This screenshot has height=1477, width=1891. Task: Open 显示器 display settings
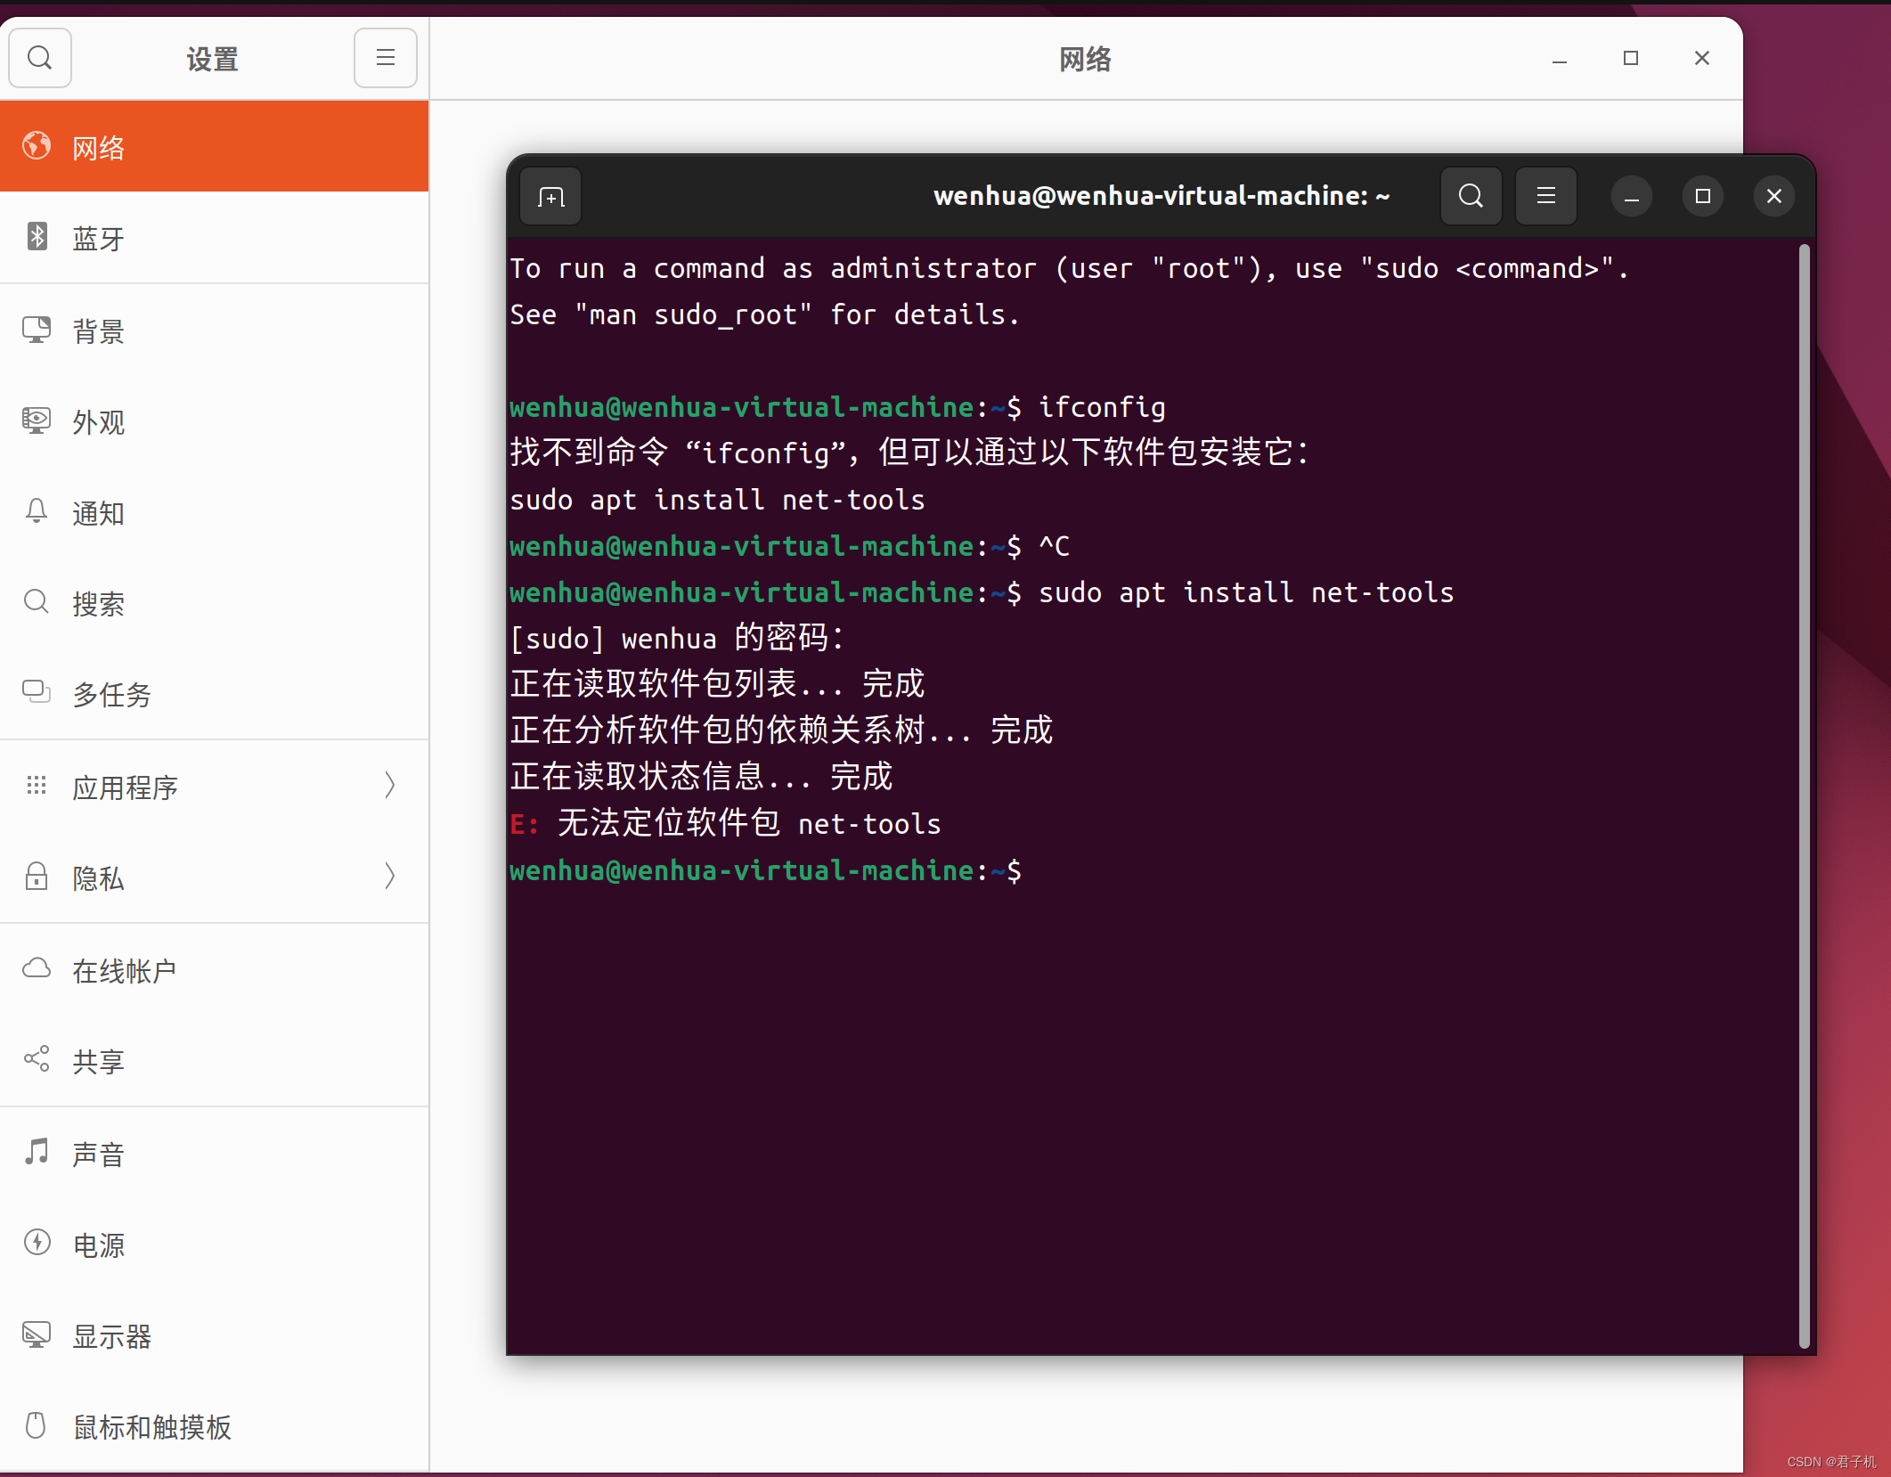tap(111, 1335)
